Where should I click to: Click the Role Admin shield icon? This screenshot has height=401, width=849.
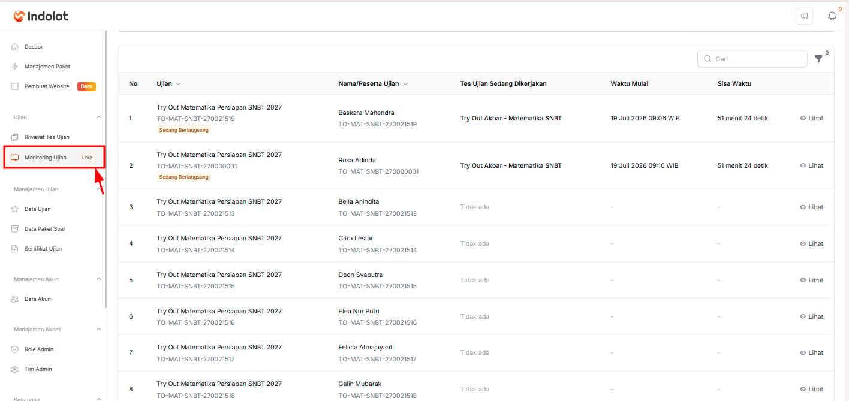click(x=15, y=349)
